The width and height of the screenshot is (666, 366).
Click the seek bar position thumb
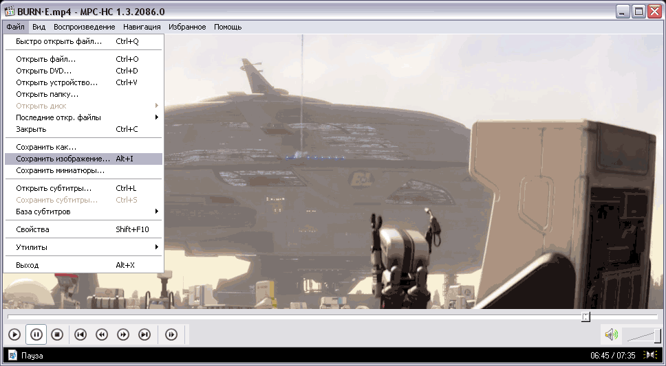click(x=586, y=317)
